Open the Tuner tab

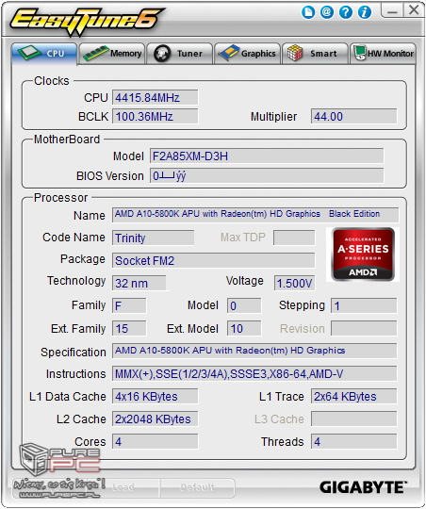[180, 54]
